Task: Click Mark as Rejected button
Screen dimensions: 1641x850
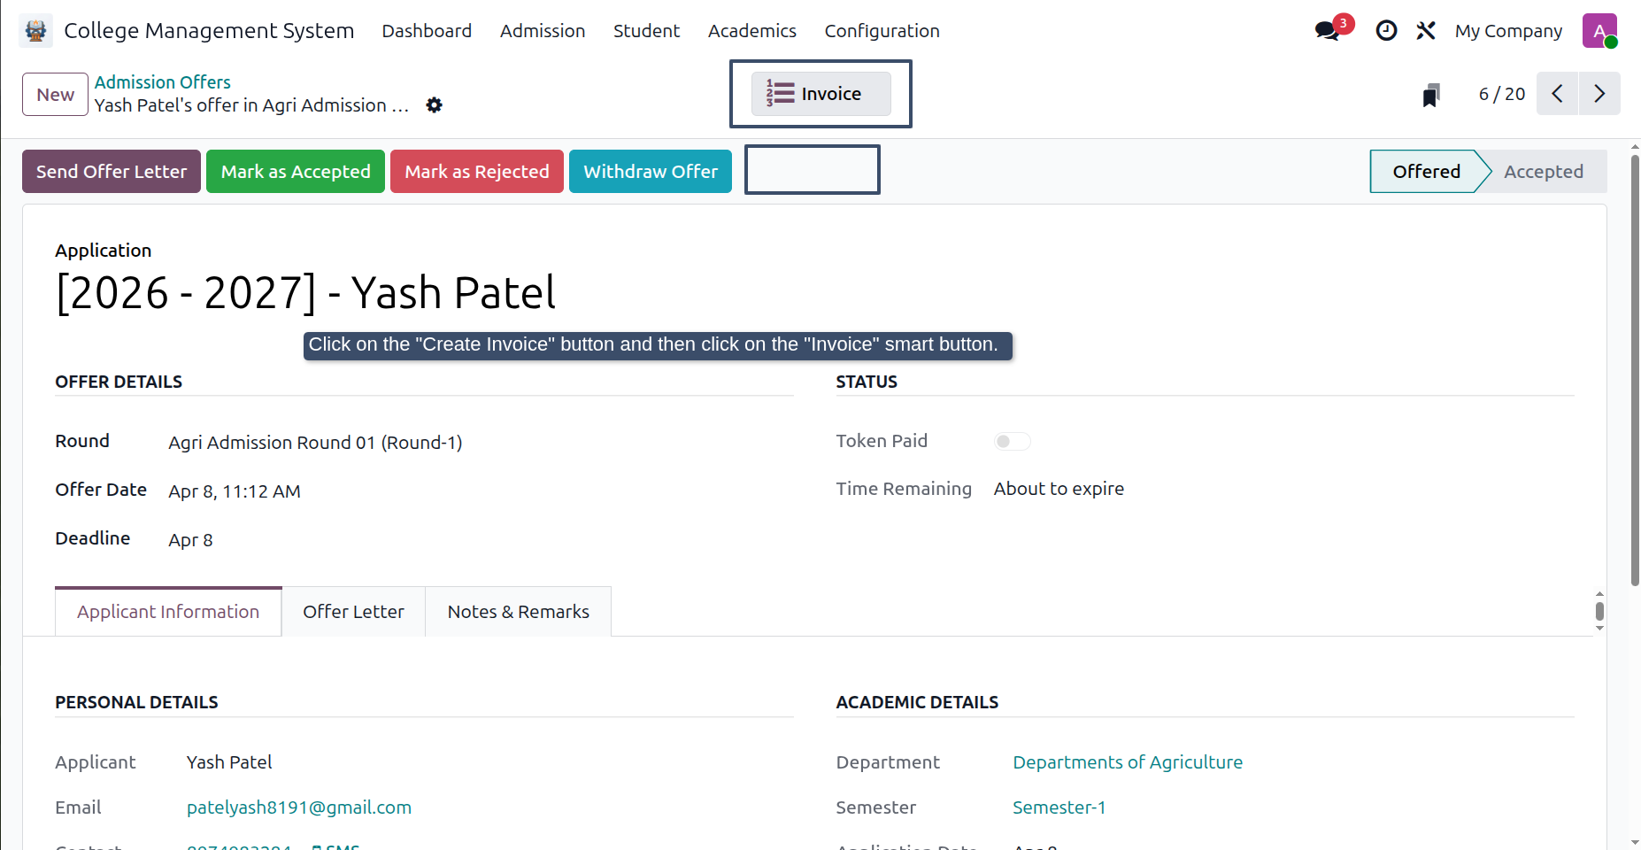Action: 477,172
